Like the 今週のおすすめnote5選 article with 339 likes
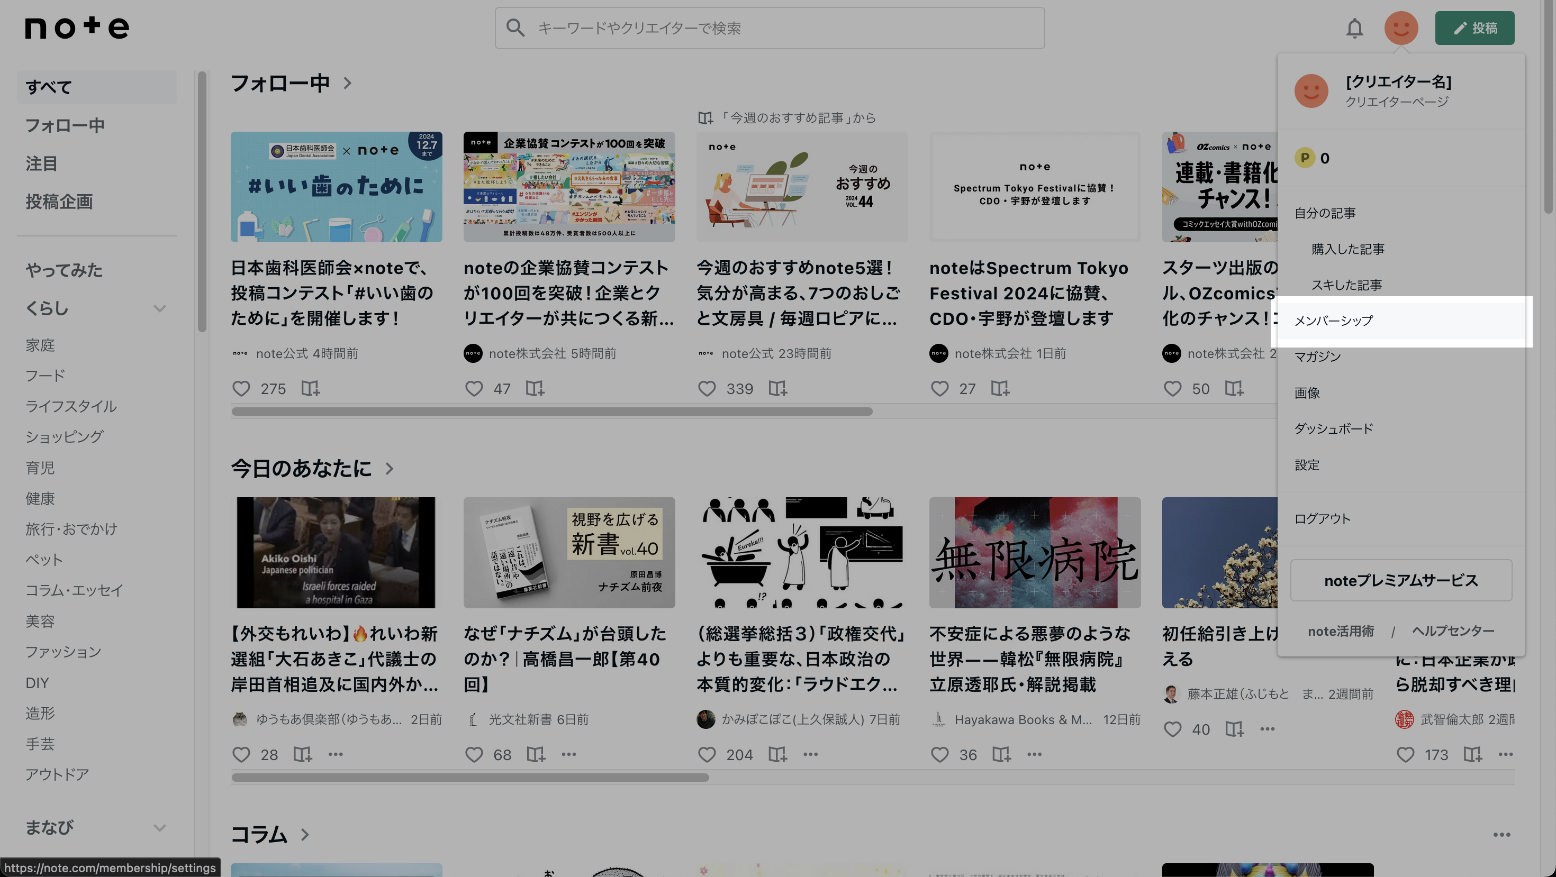Screen dimensions: 1556x877 [707, 389]
